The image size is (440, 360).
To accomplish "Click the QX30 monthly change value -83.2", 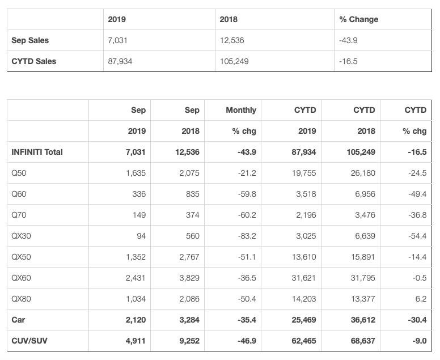I will pyautogui.click(x=245, y=236).
